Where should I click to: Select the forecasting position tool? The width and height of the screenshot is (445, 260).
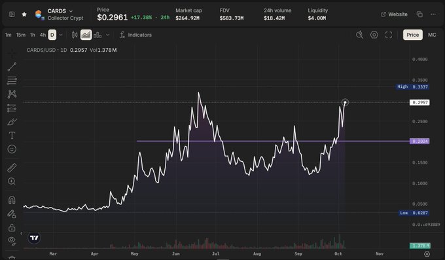12,108
